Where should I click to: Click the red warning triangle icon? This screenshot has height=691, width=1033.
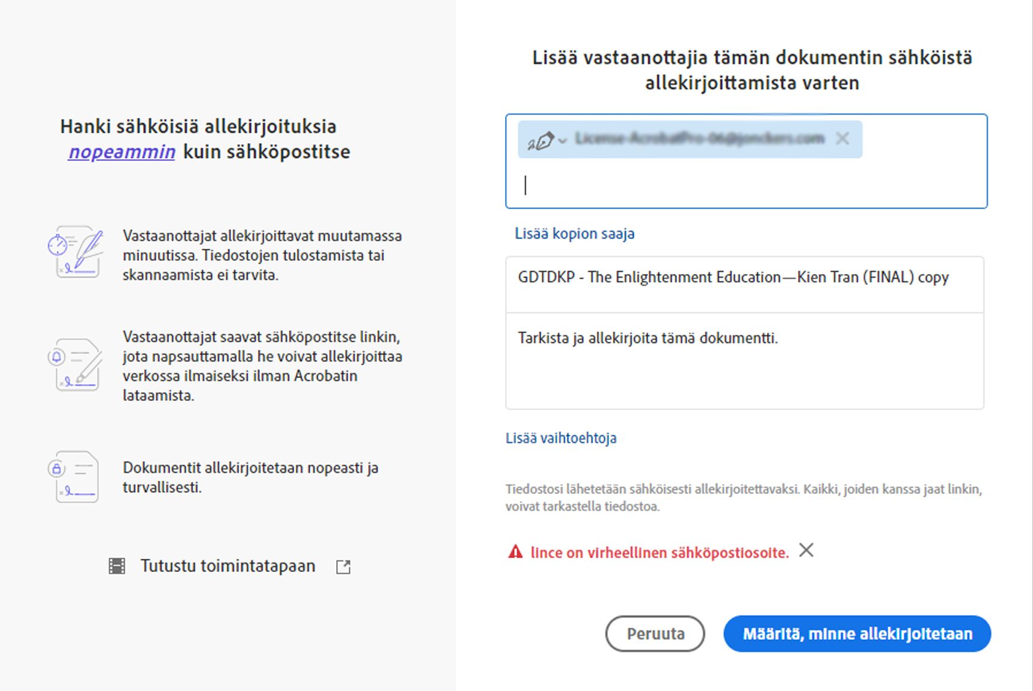pos(516,552)
